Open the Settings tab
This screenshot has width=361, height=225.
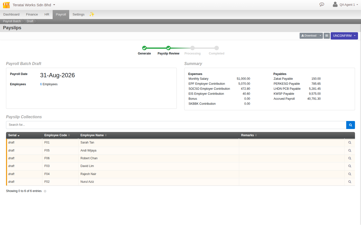coord(78,14)
